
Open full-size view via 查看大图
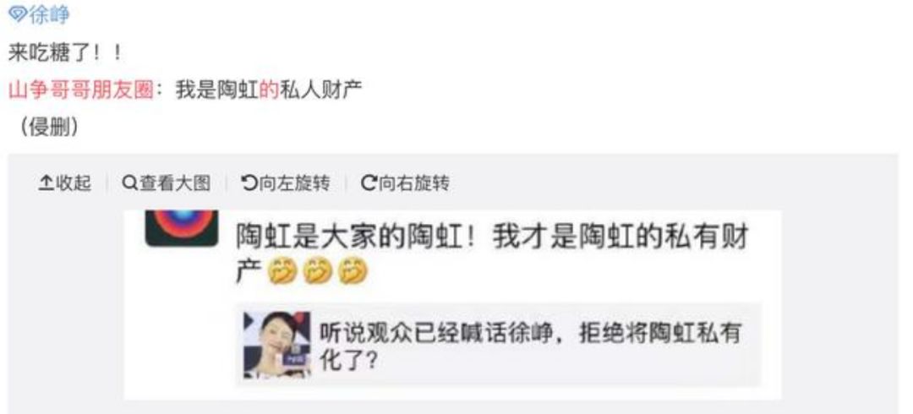[167, 184]
